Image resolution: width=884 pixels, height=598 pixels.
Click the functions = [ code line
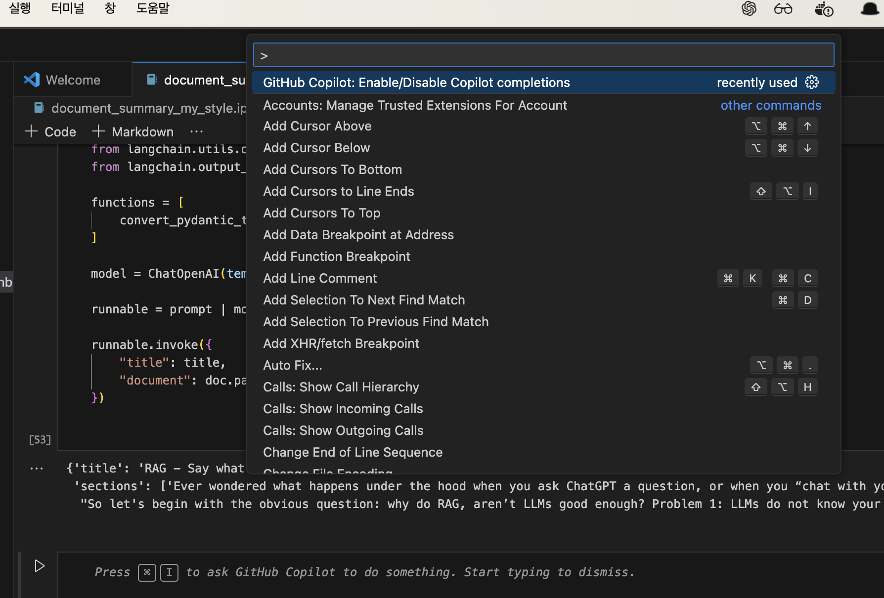coord(137,202)
